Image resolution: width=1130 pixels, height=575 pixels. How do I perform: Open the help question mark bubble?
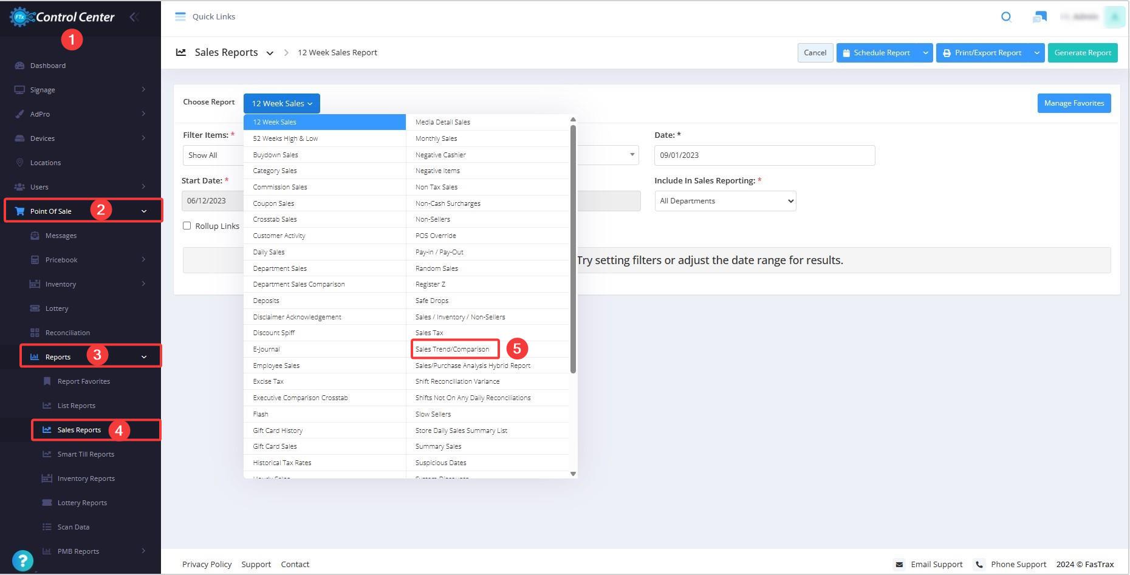pyautogui.click(x=22, y=560)
